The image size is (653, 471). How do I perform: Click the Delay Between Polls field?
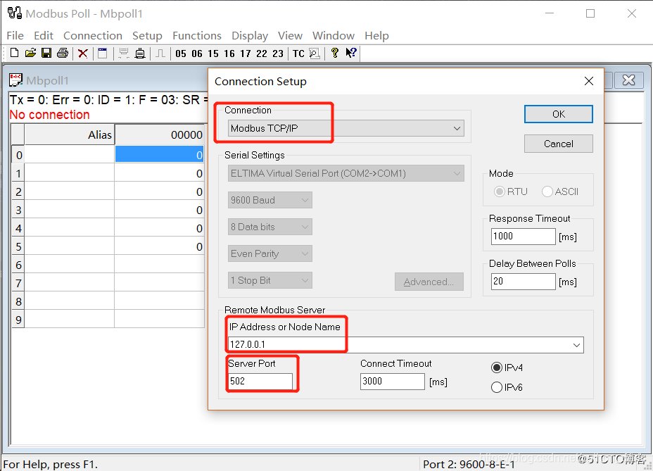[523, 282]
